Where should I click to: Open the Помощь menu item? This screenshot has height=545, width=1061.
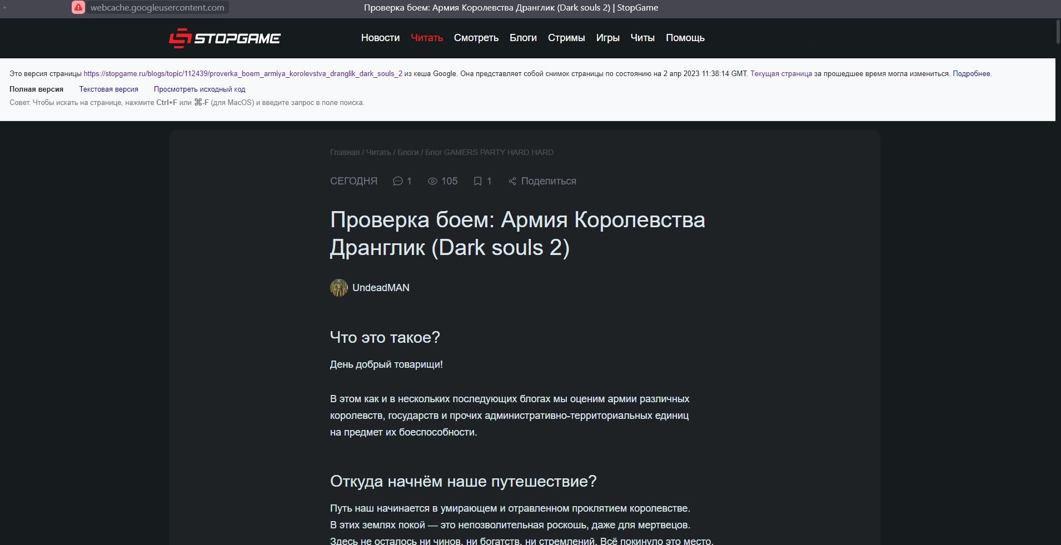685,38
